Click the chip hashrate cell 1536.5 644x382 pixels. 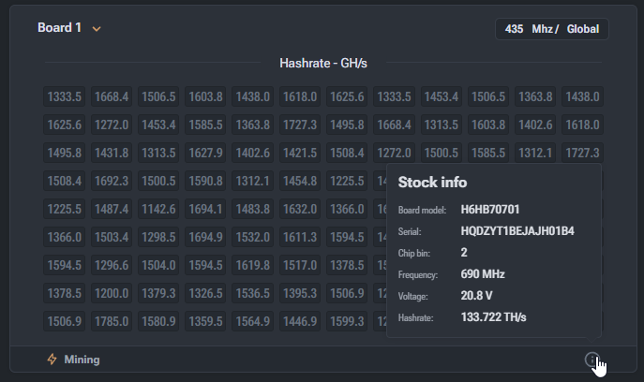(x=252, y=293)
